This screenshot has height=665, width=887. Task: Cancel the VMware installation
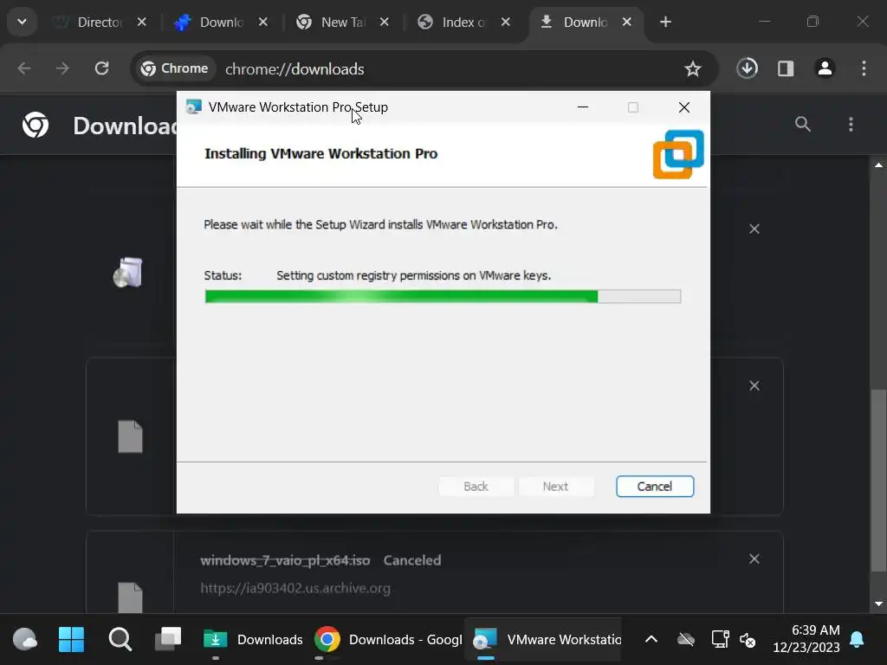655,487
